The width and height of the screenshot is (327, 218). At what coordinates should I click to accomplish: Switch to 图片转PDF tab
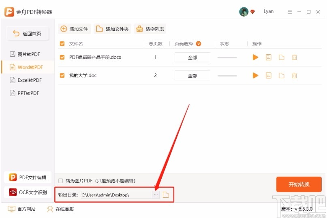pos(28,54)
